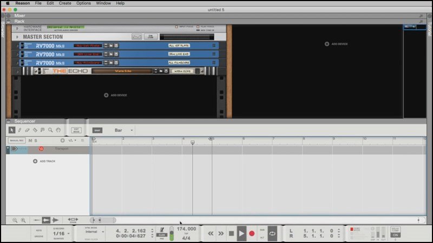Toggle the Snap button

coord(97,130)
